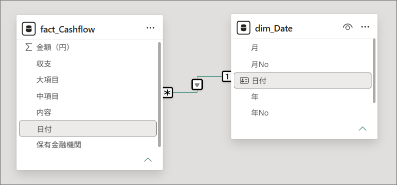
Task: Select 日付 field in dim_Date
Action: [x=302, y=80]
